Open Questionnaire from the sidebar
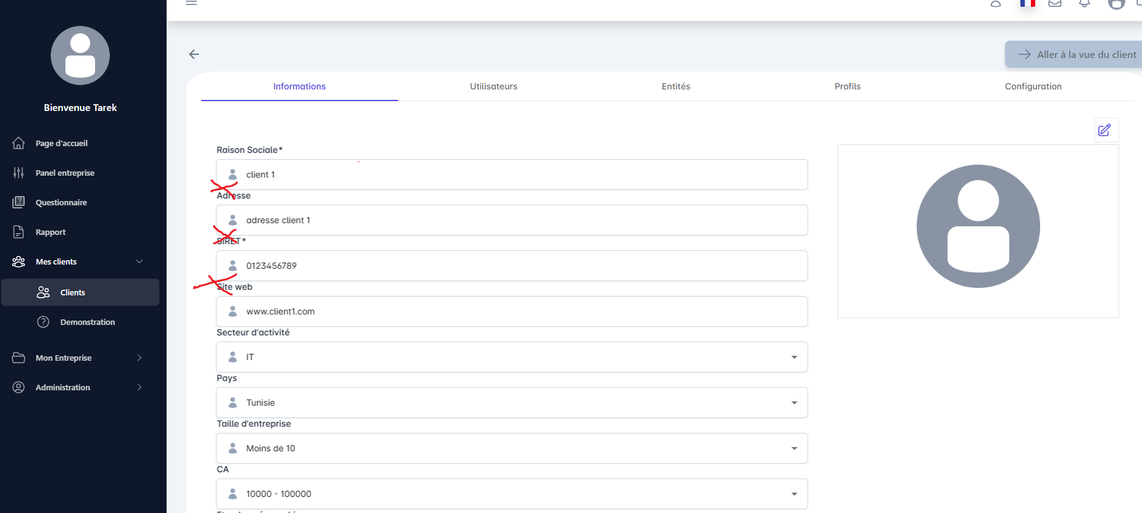 (x=61, y=202)
